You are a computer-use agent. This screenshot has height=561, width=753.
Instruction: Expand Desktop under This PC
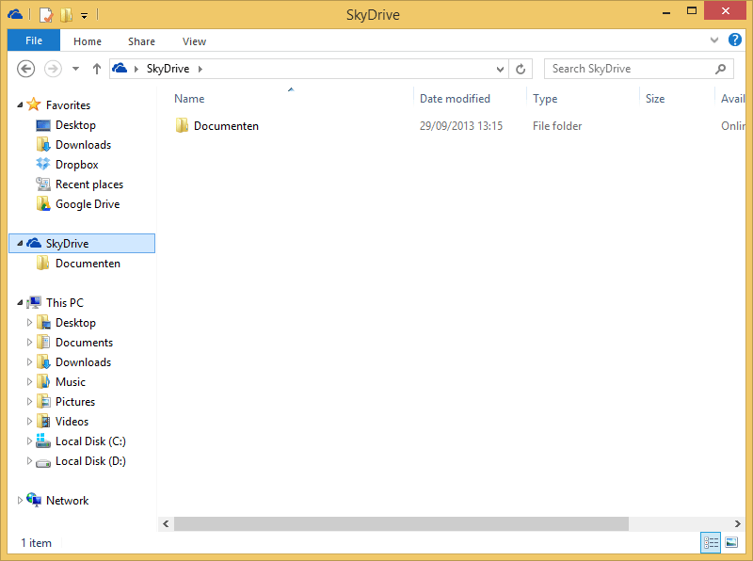click(x=29, y=322)
